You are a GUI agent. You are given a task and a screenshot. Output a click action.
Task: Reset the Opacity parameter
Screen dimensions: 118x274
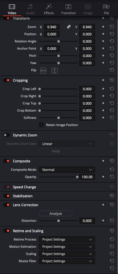pyautogui.click(x=112, y=177)
